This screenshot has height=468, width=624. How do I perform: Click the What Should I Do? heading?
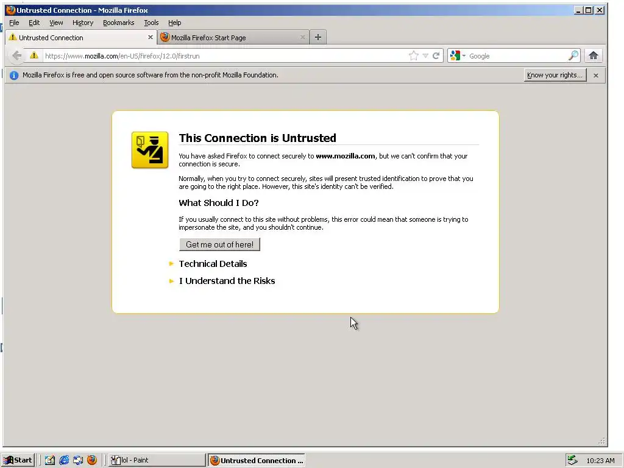219,203
